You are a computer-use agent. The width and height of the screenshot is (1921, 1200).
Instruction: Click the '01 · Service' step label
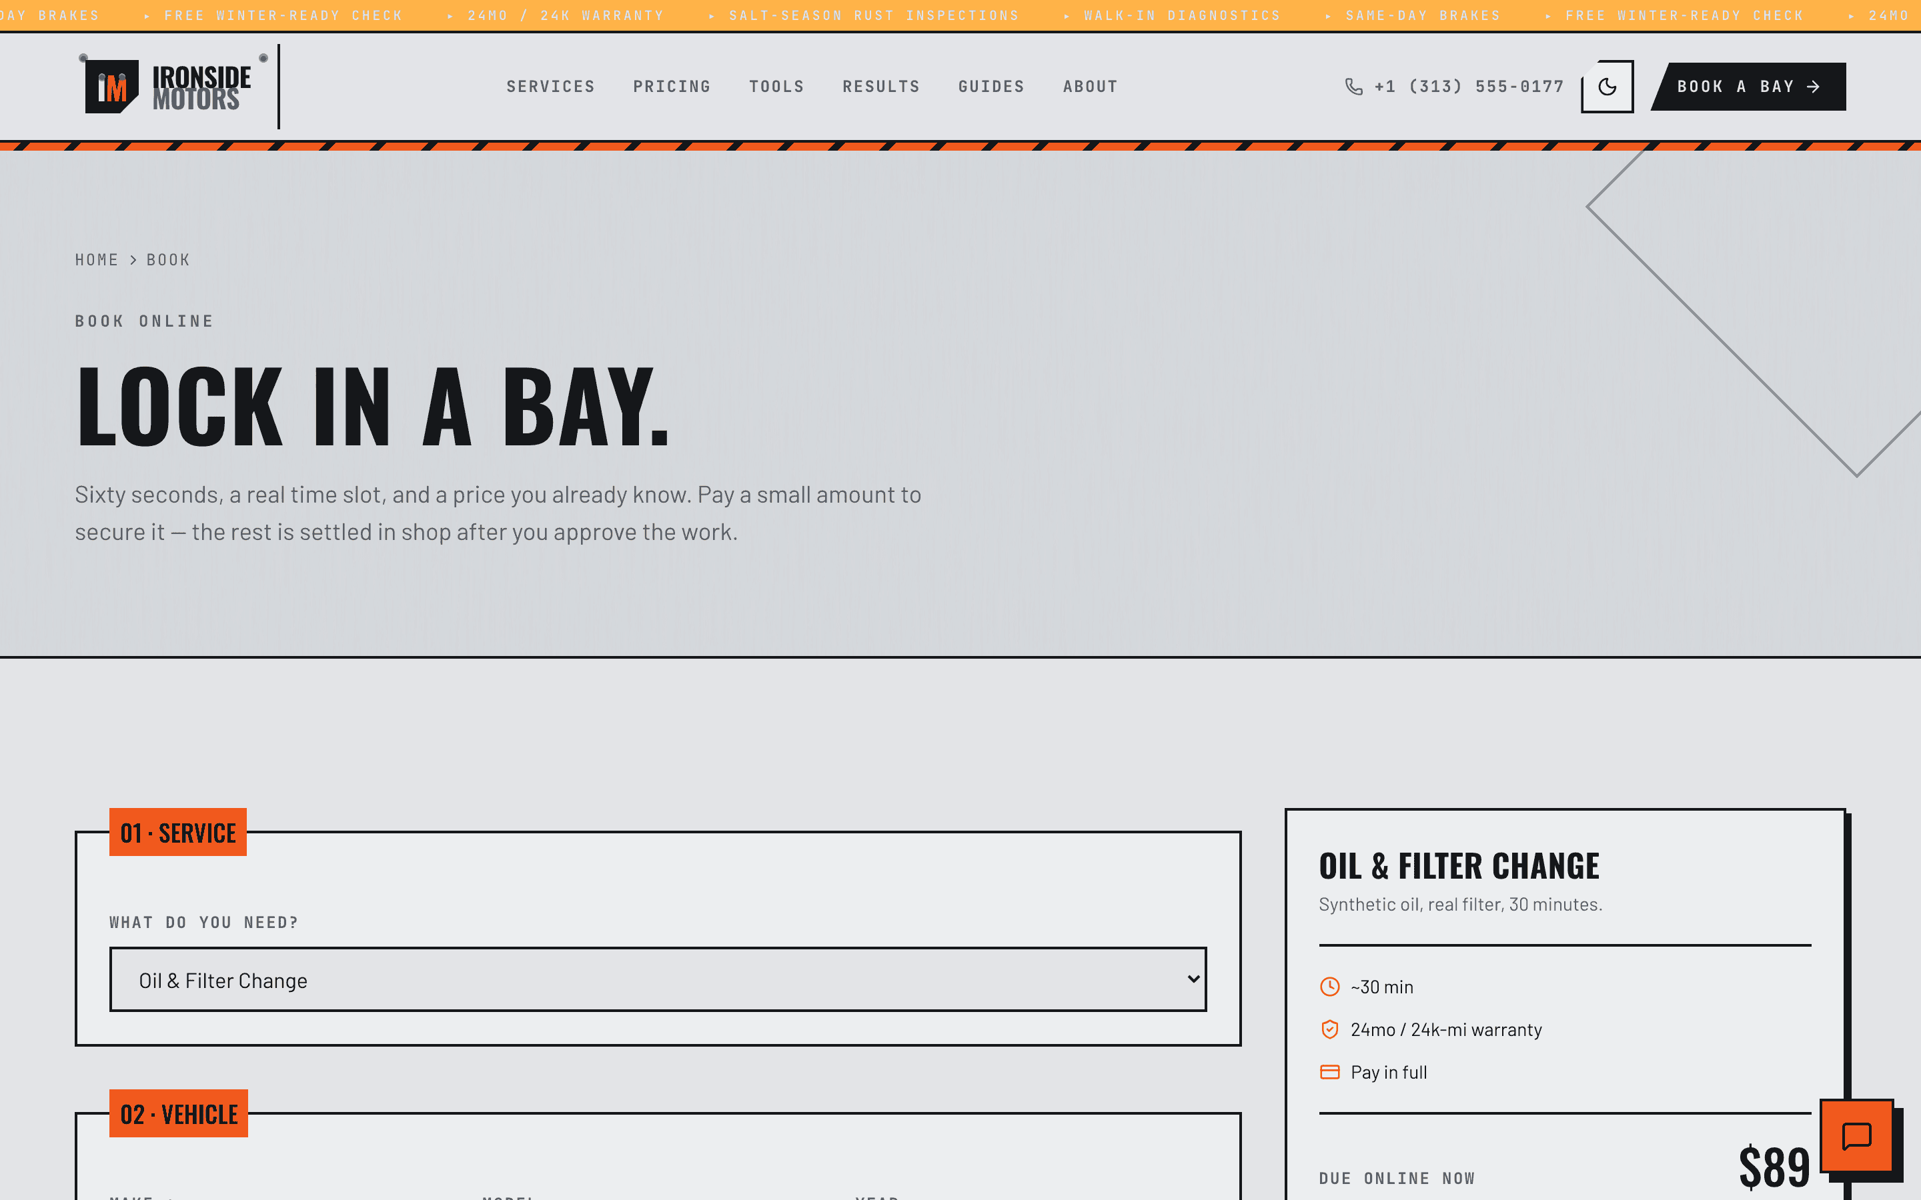[x=178, y=832]
